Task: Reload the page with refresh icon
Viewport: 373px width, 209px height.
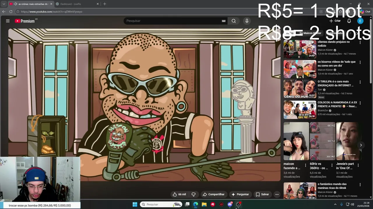Action: click(11, 12)
